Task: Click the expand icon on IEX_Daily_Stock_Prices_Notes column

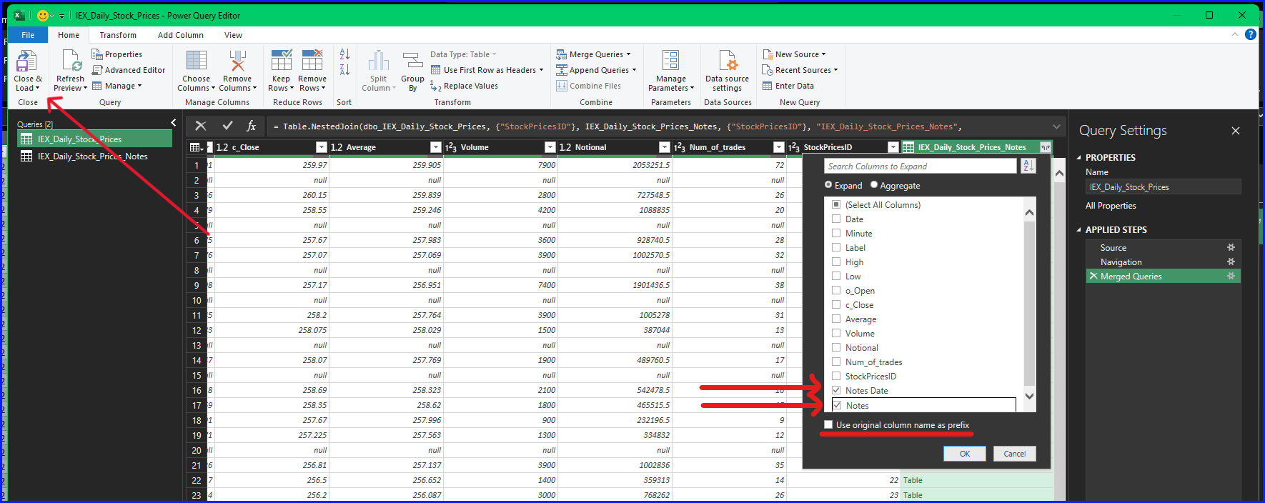Action: pos(1046,147)
